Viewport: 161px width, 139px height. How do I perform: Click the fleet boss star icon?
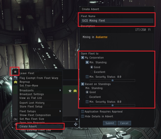(x=70, y=91)
